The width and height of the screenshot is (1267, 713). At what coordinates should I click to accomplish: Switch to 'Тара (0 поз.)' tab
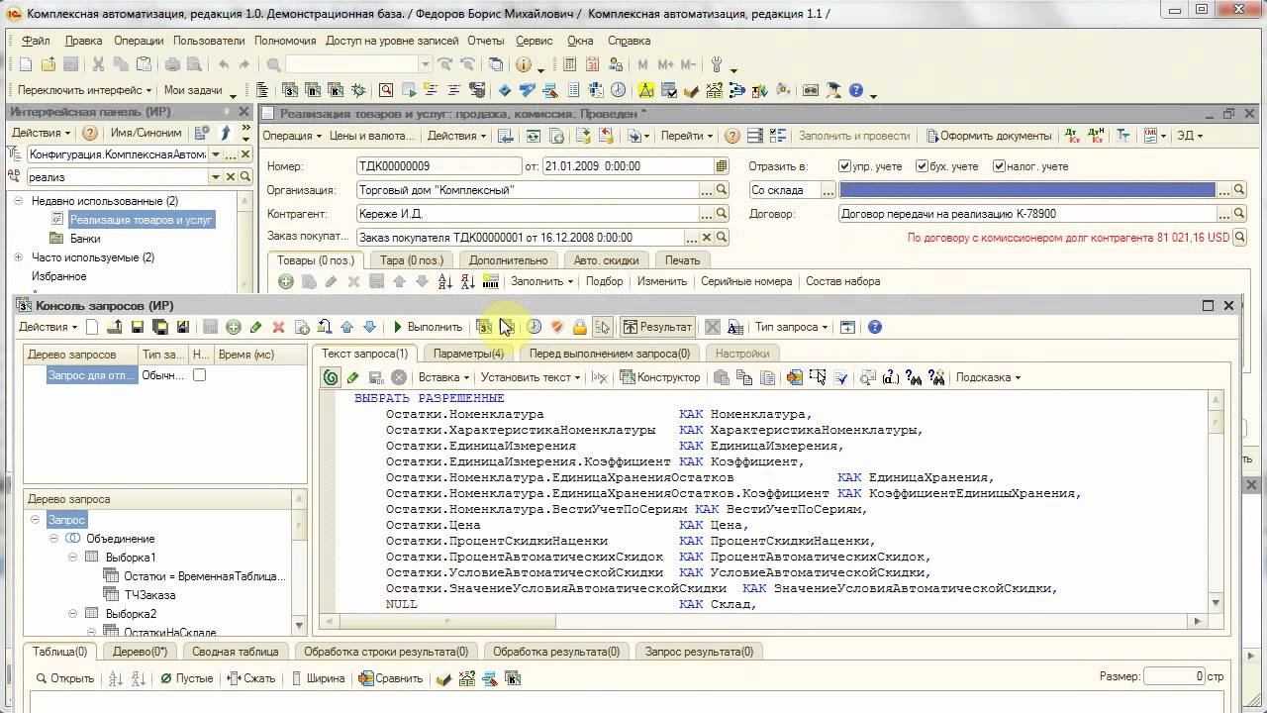412,260
